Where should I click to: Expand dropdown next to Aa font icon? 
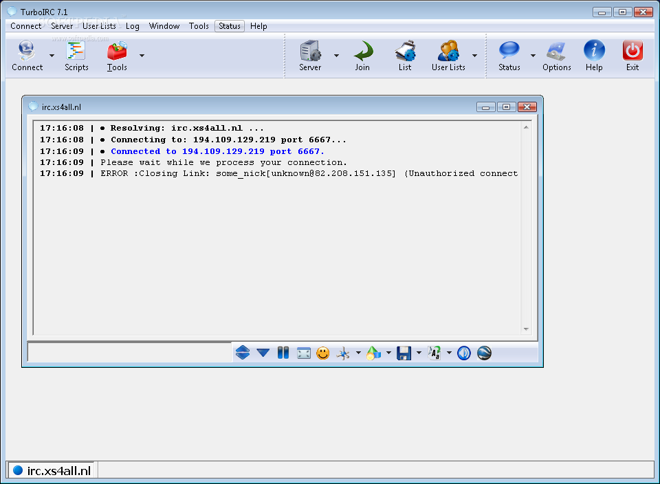449,353
